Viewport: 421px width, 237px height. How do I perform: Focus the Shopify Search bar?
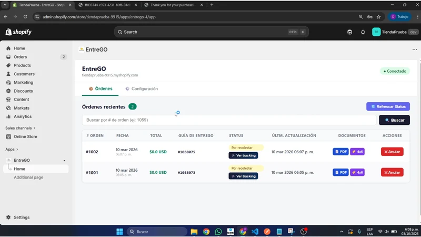click(212, 32)
